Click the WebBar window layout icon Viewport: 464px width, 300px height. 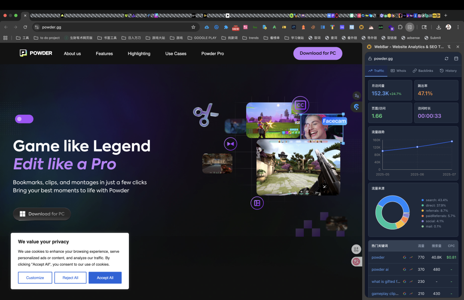coord(456,58)
